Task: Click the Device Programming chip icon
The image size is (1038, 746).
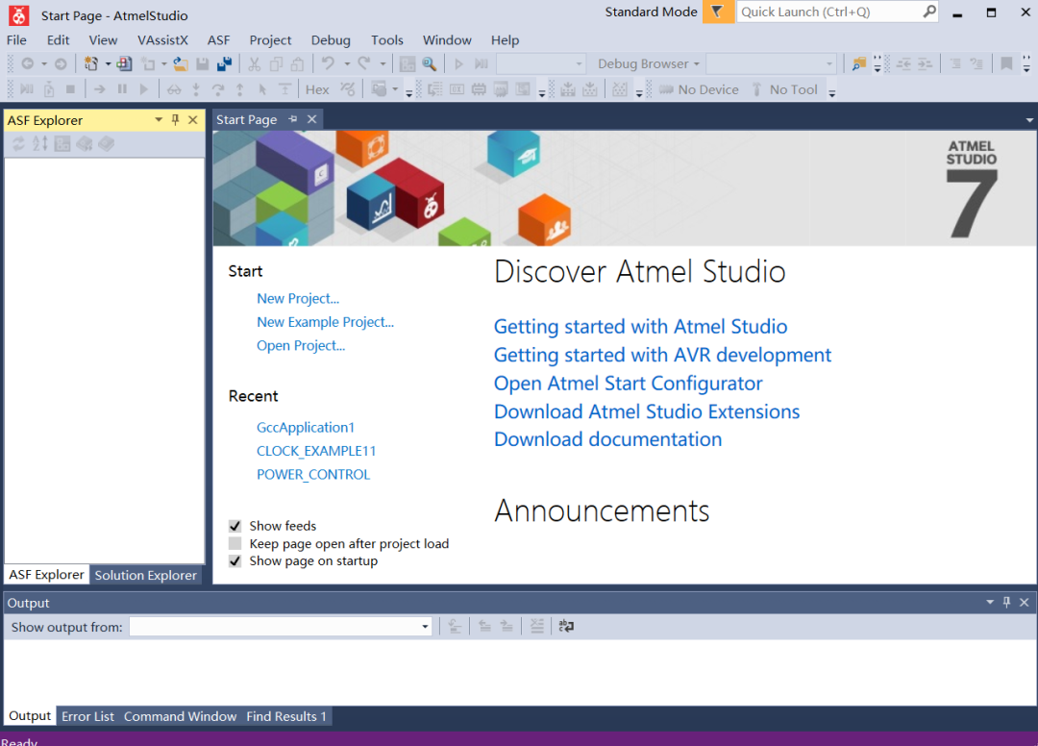Action: pos(479,89)
